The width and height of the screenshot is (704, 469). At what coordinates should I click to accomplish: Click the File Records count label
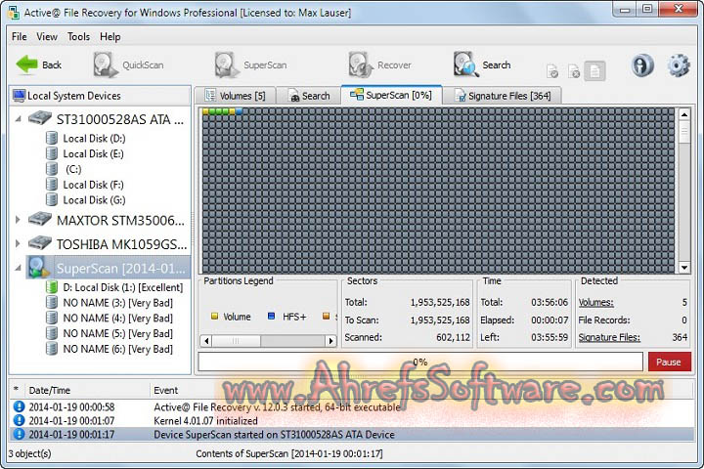point(604,320)
